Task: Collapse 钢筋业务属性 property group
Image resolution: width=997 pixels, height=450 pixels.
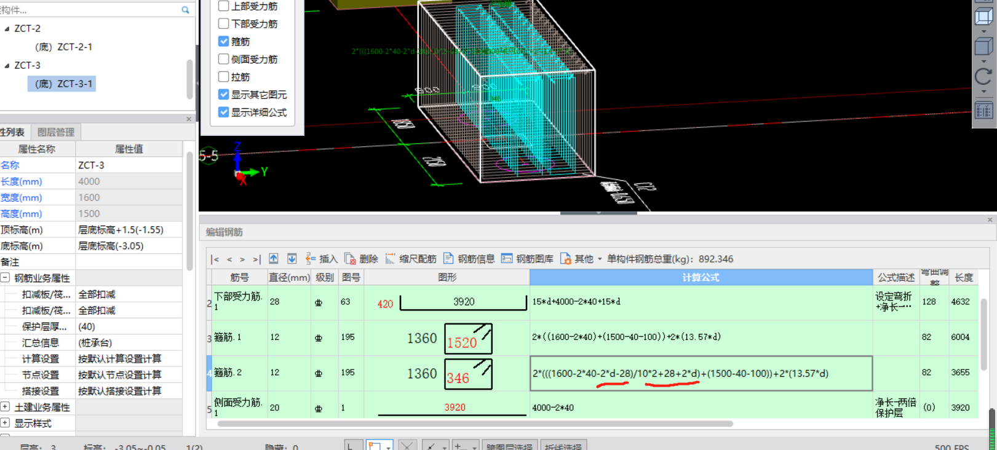Action: [x=5, y=278]
